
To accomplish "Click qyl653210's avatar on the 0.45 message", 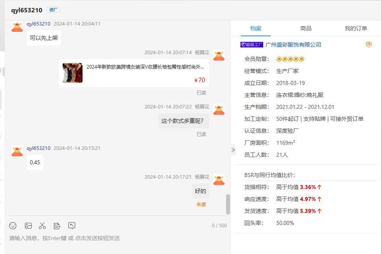I will pos(17,152).
